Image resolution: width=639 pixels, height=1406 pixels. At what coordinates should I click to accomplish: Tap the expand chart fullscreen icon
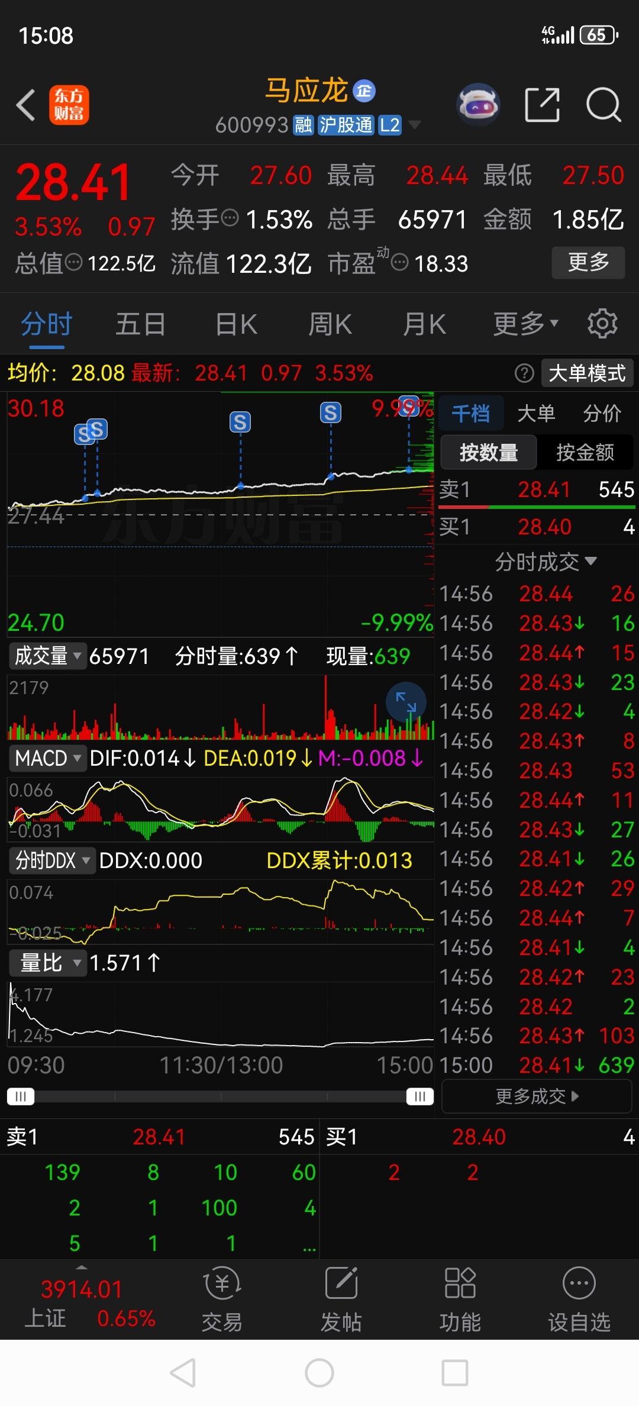click(x=406, y=702)
